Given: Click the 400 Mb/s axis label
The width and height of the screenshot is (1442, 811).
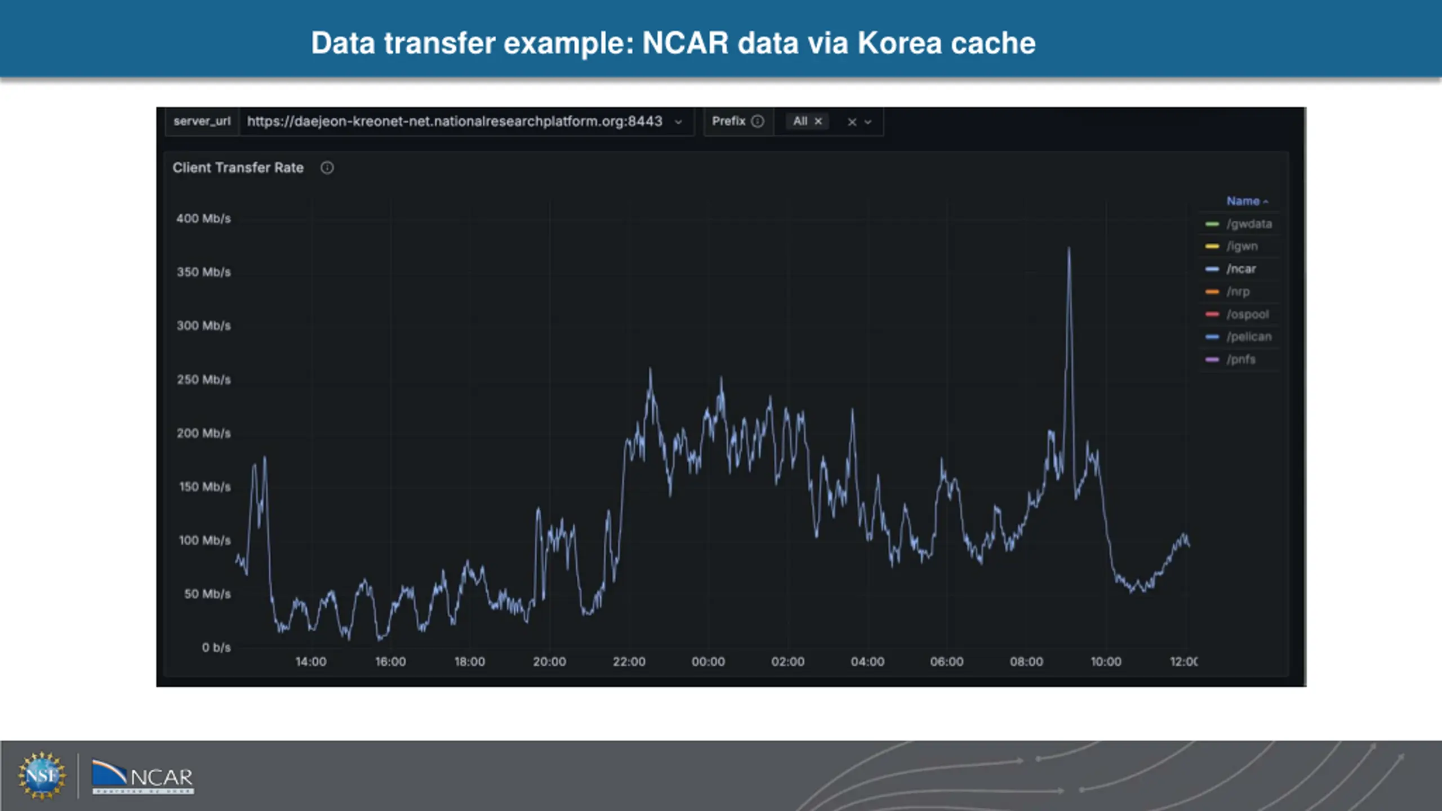Looking at the screenshot, I should click(203, 219).
